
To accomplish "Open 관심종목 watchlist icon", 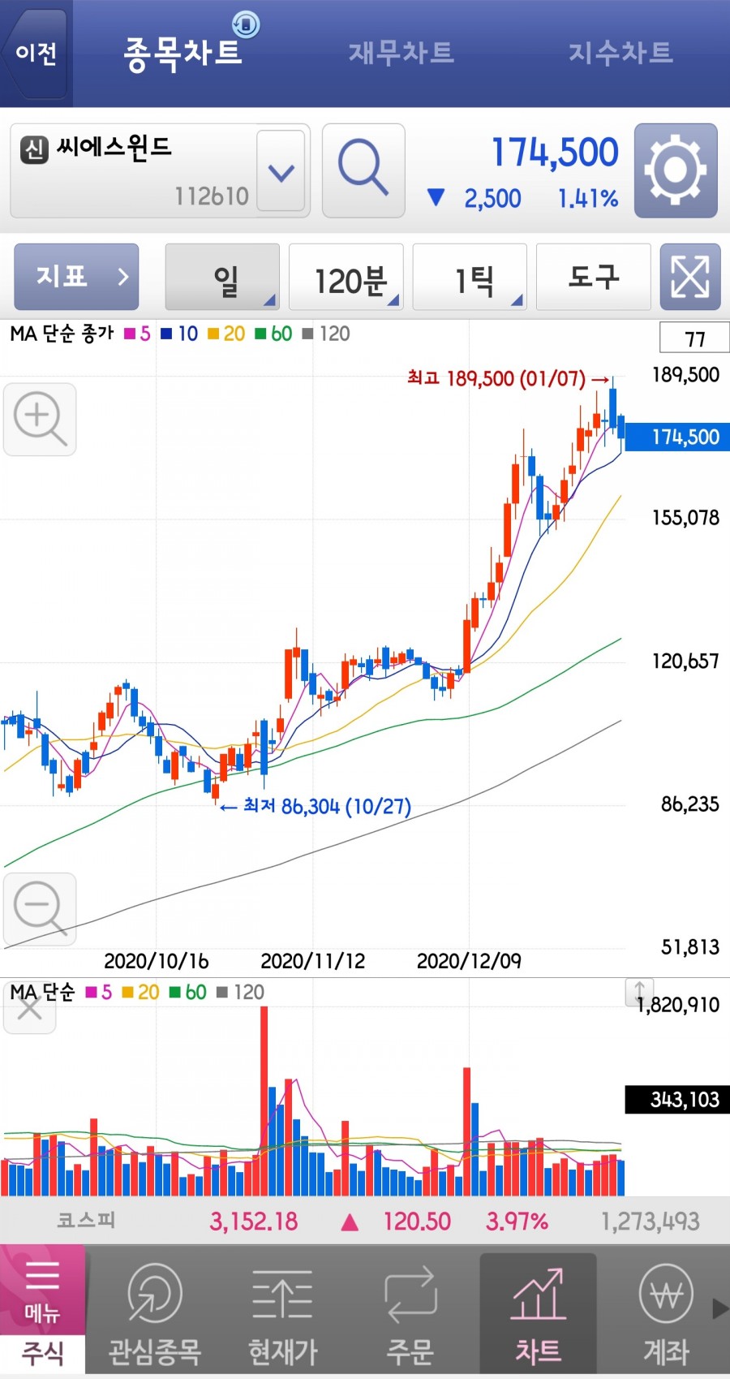I will 154,1313.
